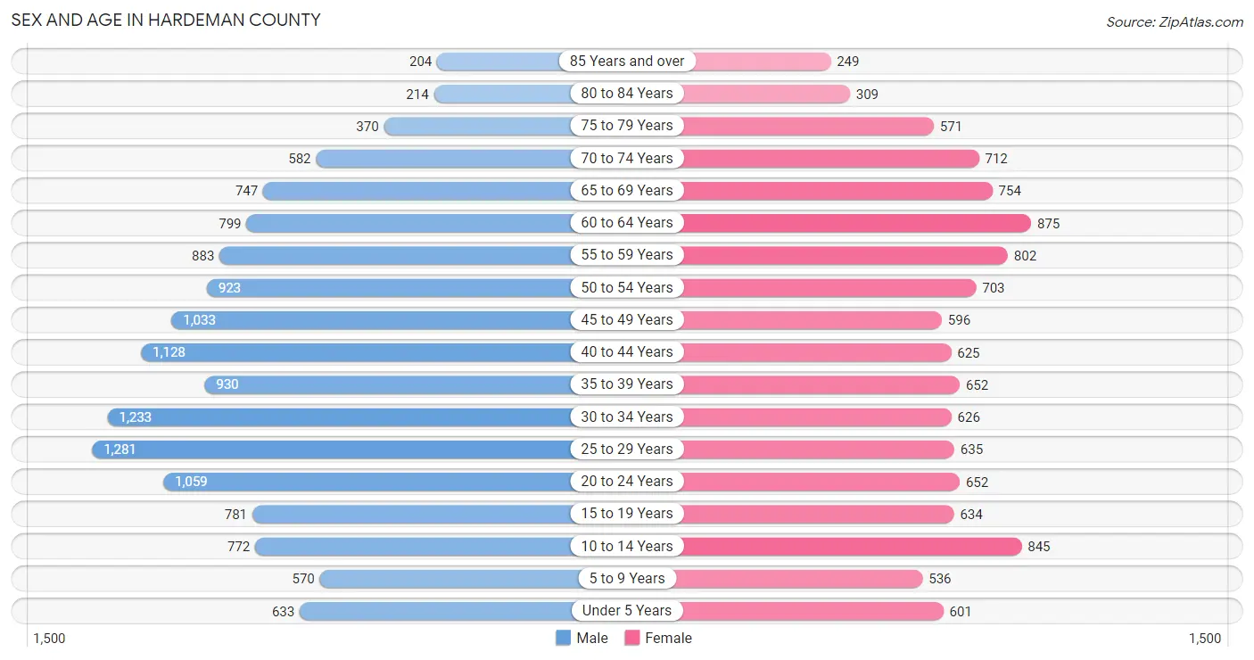Select the 85 Years and over label
The image size is (1254, 660).
[627, 61]
